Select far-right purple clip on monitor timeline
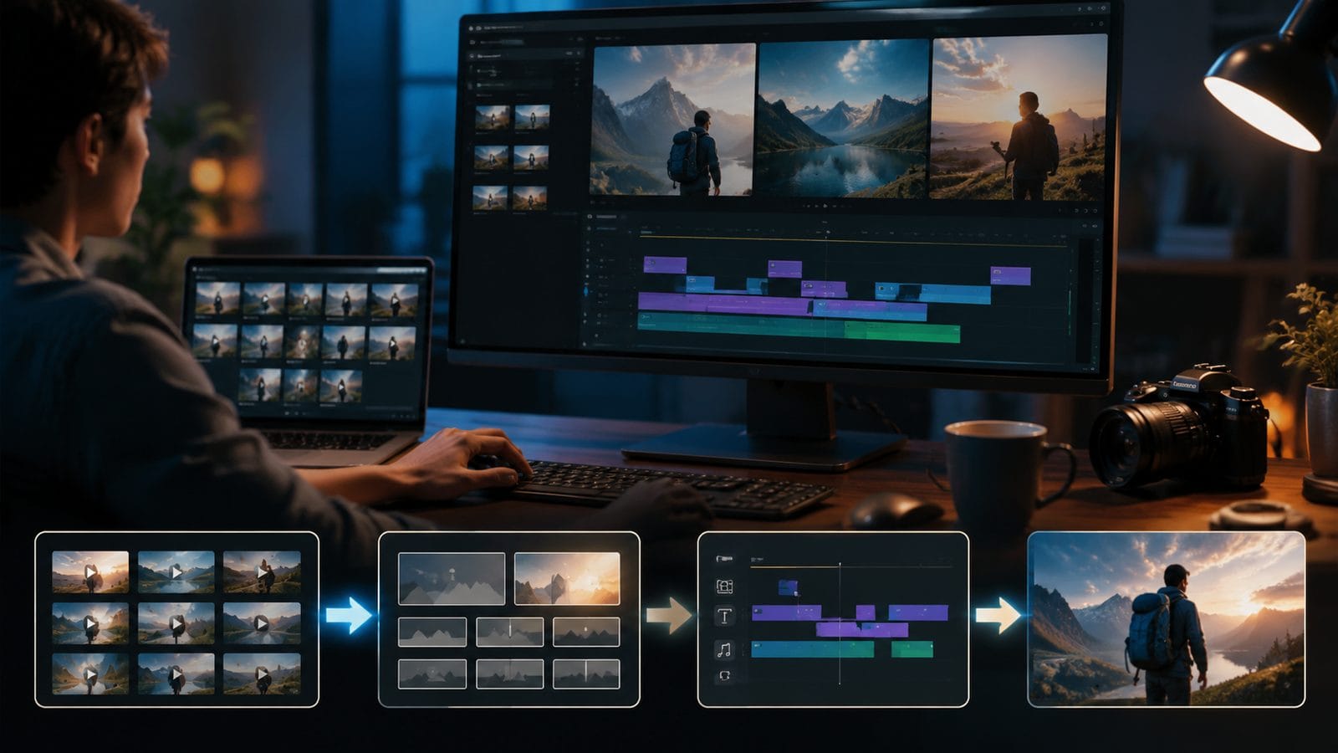Image resolution: width=1338 pixels, height=753 pixels. (1010, 275)
